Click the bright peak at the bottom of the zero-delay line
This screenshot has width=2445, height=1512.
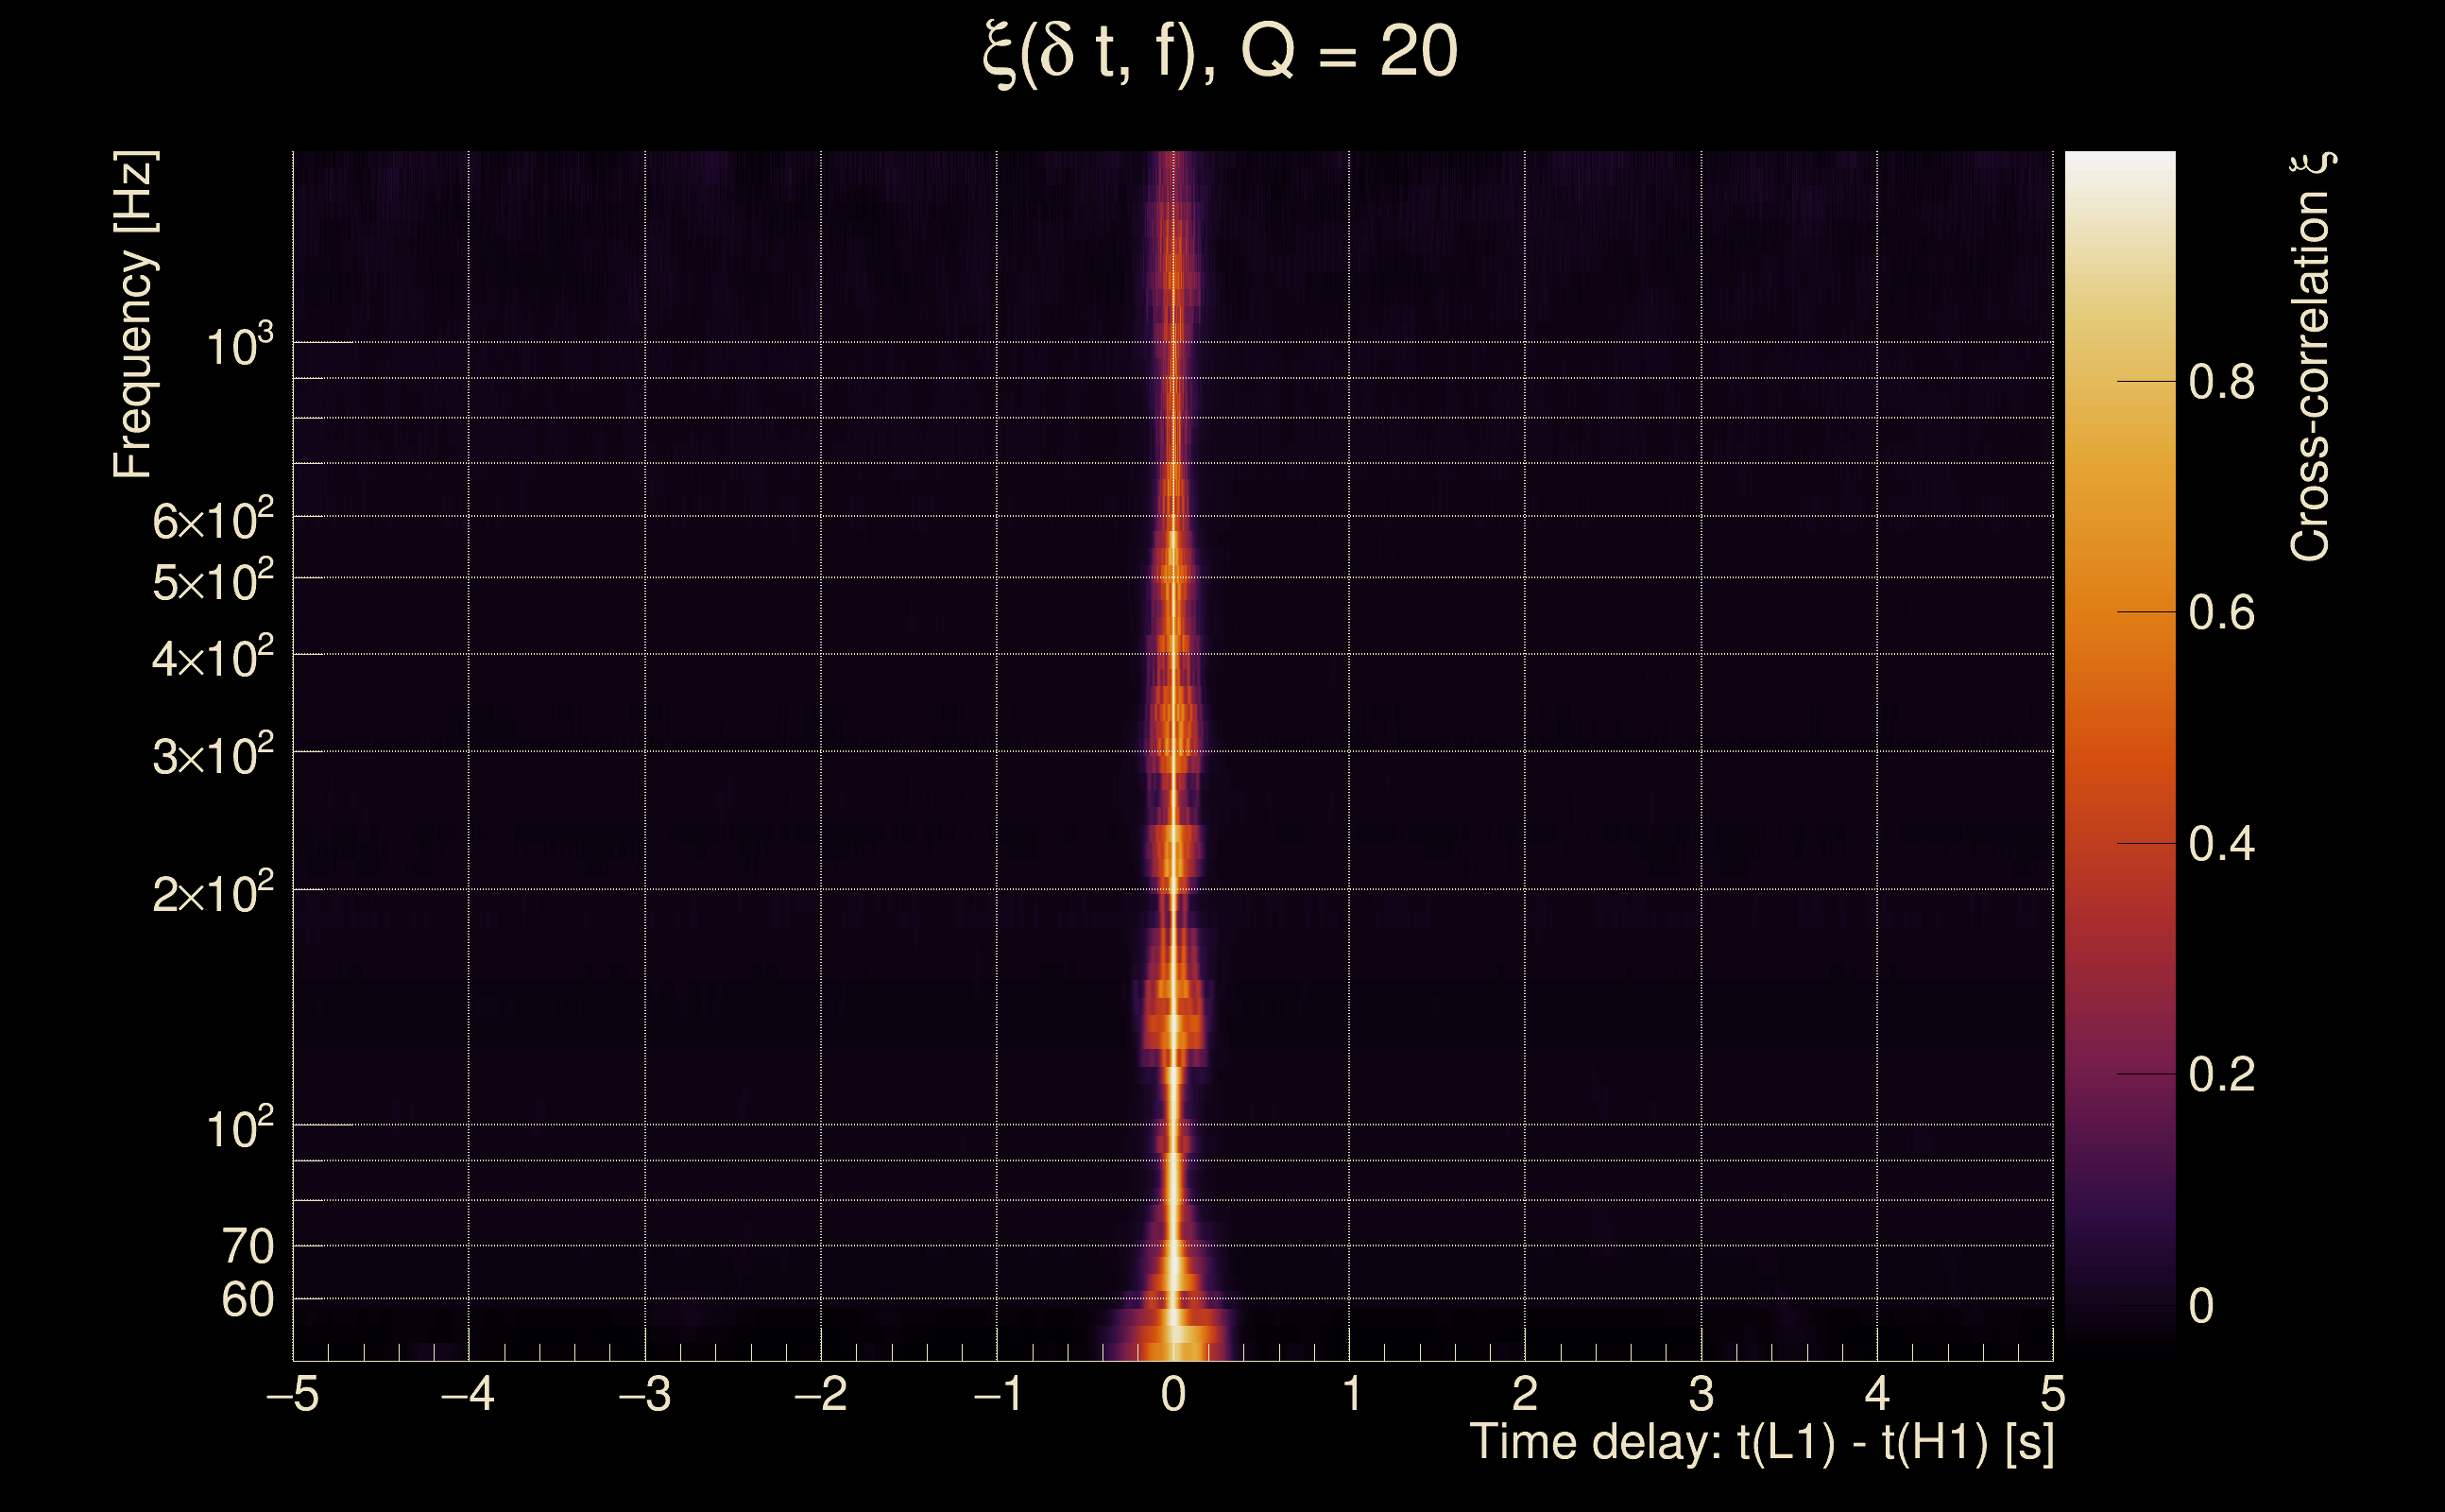1175,1334
